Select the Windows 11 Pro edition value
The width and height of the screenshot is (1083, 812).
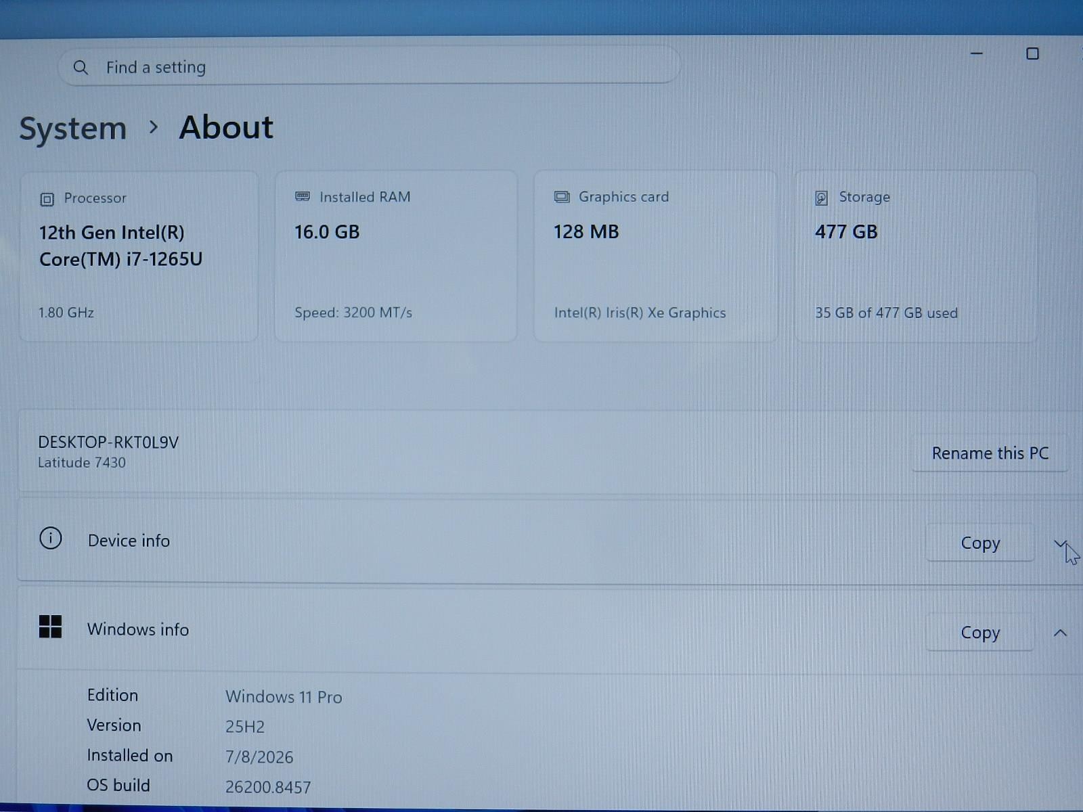[x=284, y=697]
